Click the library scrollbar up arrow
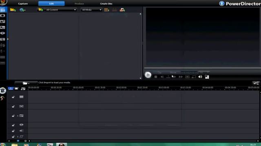261x146 pixels. point(140,14)
